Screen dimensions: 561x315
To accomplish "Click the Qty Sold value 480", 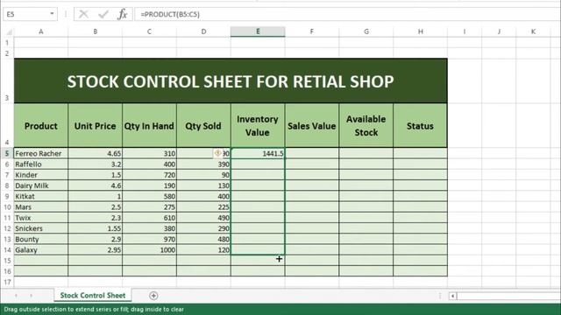I will point(203,239).
